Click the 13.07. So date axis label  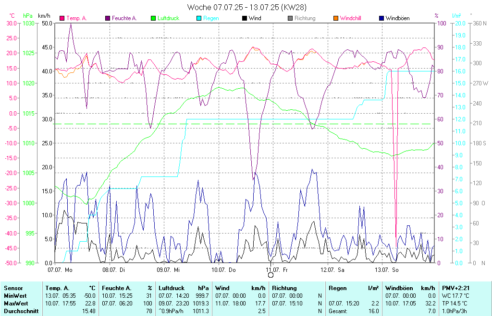coord(387,269)
